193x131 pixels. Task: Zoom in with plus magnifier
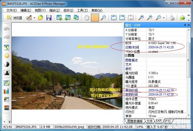click(x=141, y=18)
